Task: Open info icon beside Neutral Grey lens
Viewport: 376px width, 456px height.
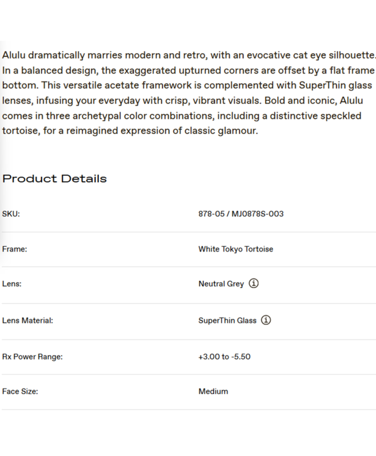Action: click(x=254, y=283)
